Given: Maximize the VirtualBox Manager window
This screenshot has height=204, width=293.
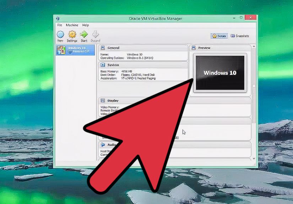Looking at the screenshot, I should pos(241,17).
